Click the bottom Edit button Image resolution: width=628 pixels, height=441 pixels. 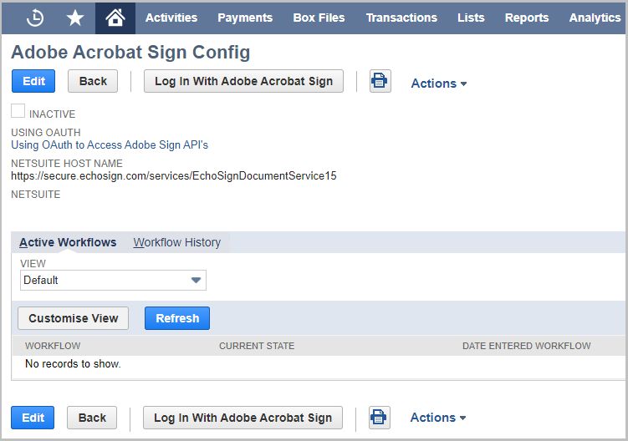(x=33, y=418)
